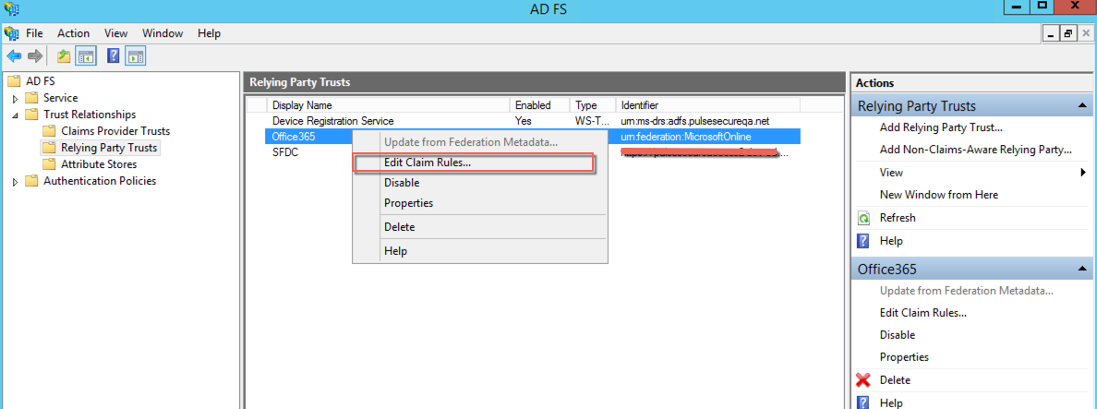Click the Up One Level folder icon
Viewport: 1097px width, 409px height.
tap(64, 56)
